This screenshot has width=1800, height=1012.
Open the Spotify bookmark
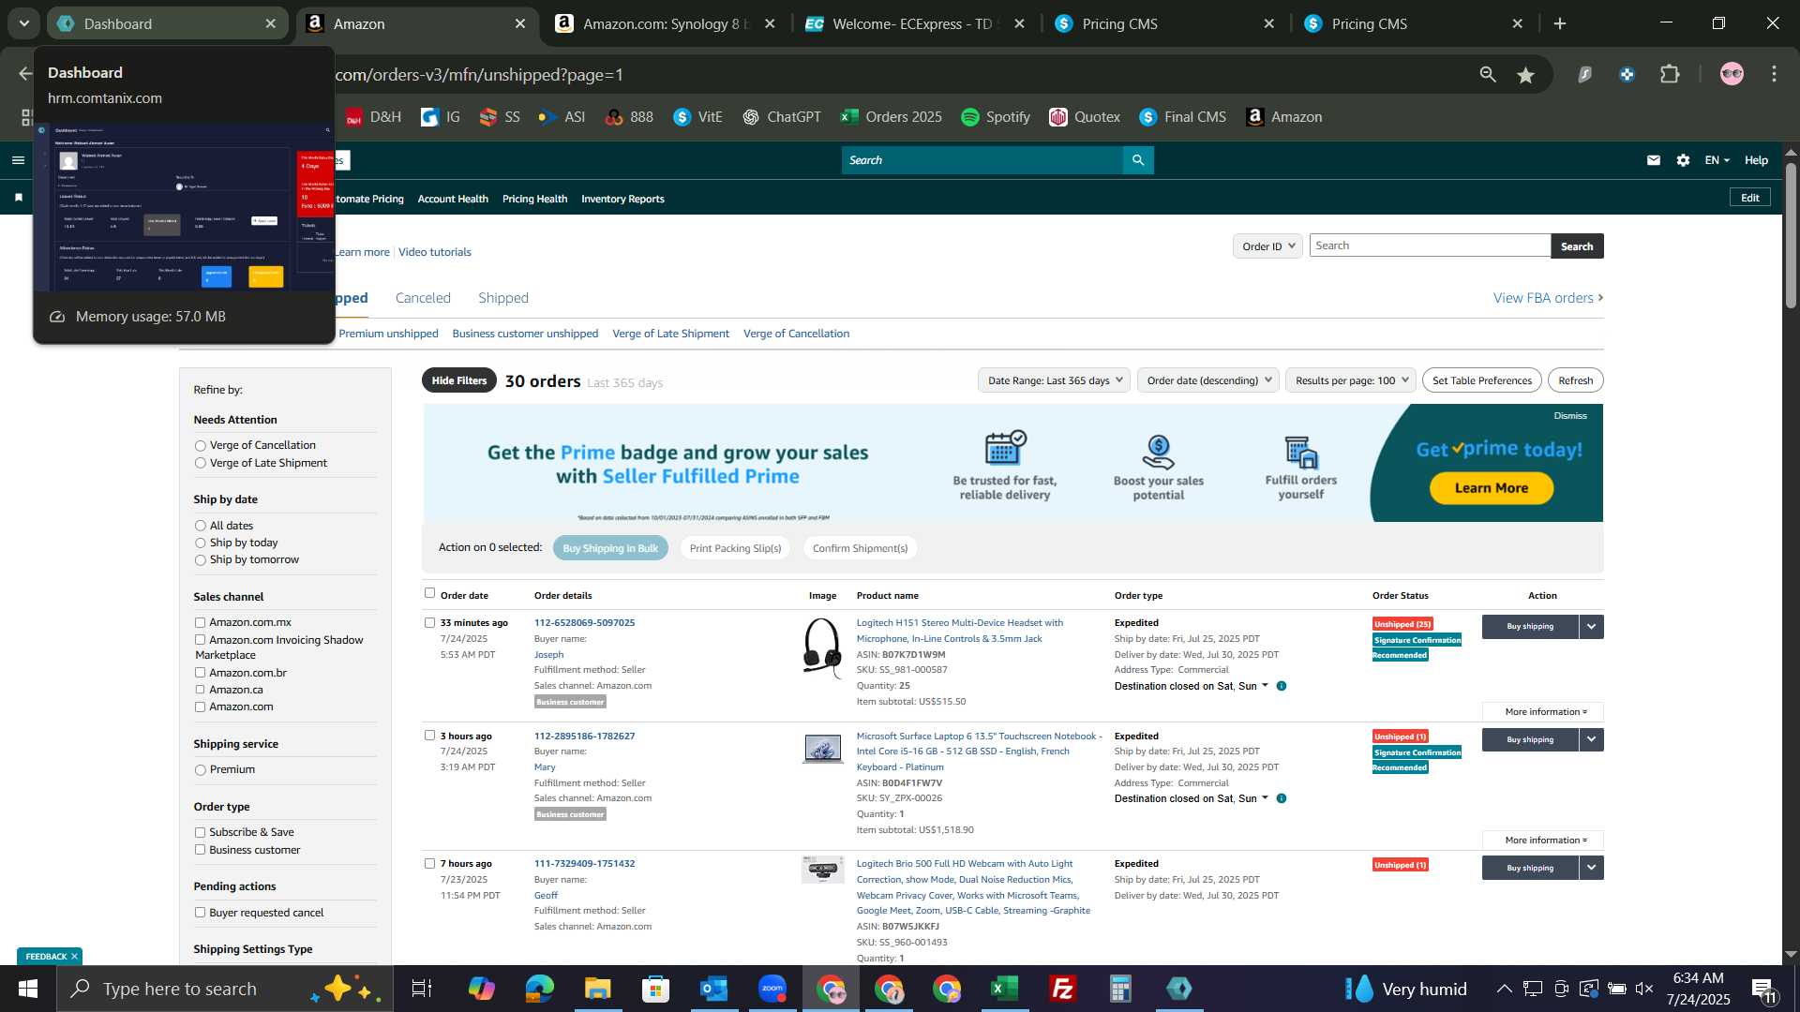coord(996,117)
